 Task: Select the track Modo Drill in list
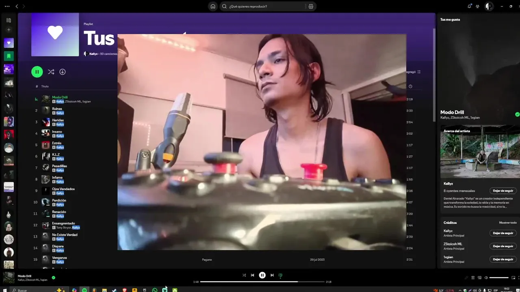60,97
